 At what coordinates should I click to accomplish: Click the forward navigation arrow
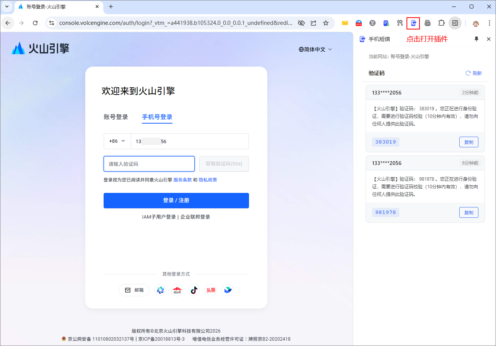(x=21, y=23)
